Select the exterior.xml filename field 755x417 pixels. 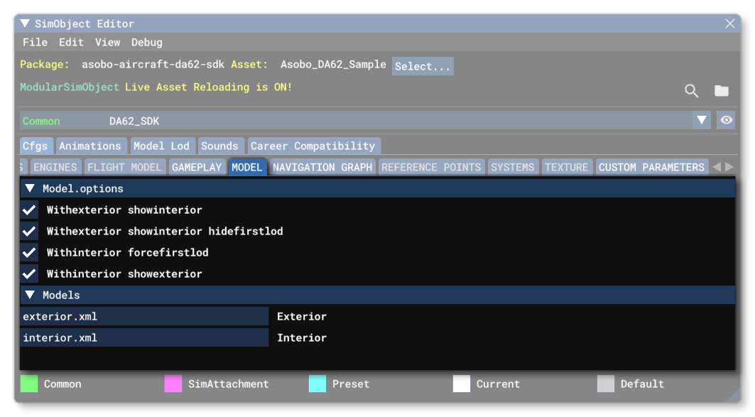click(142, 316)
